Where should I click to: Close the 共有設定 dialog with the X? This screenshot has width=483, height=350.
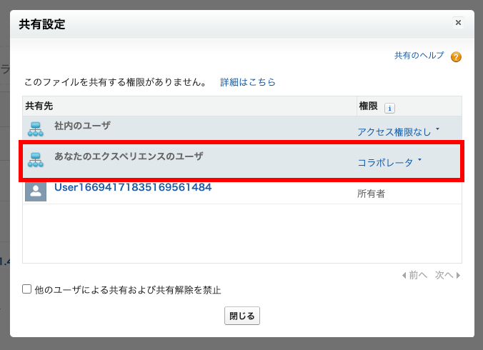458,23
